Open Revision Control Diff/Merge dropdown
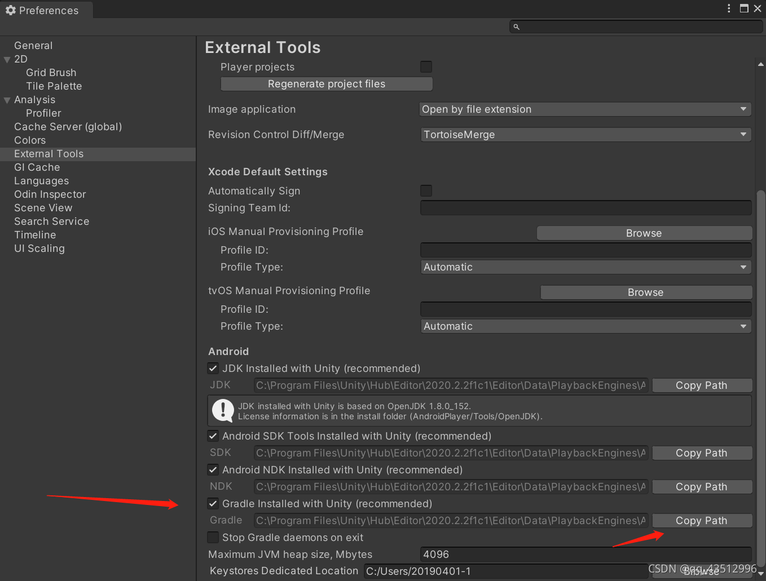The image size is (766, 581). [x=585, y=134]
